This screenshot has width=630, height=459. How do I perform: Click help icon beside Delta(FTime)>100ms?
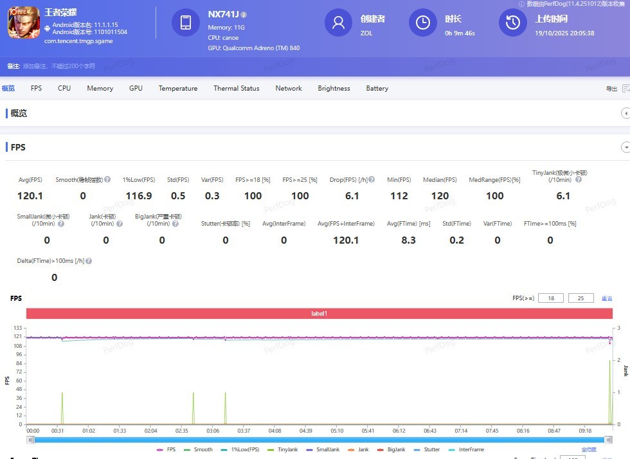click(89, 261)
